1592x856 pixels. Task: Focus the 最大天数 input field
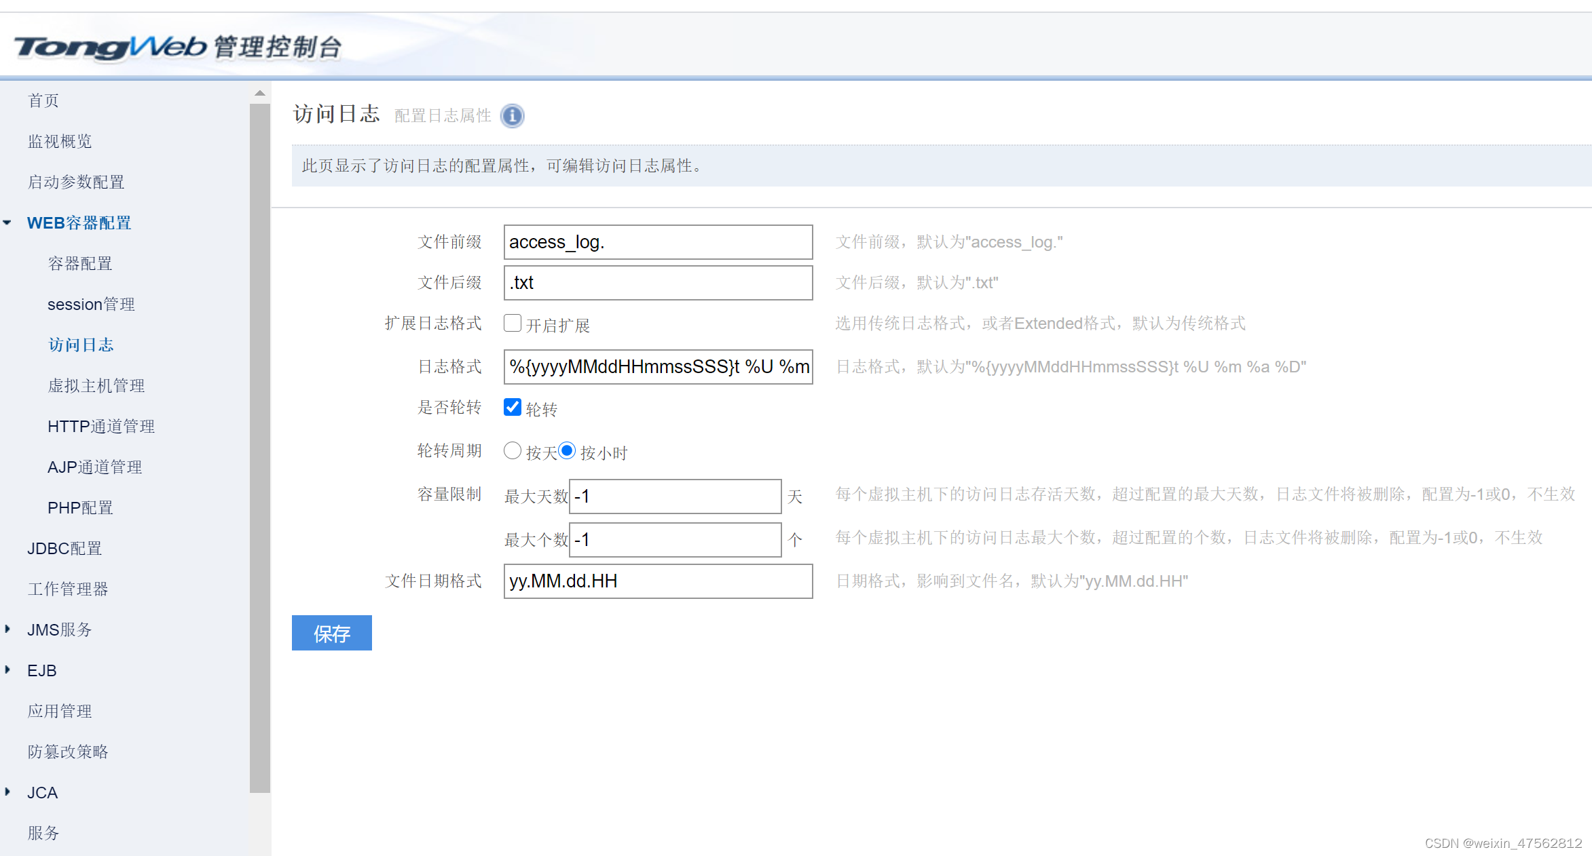tap(675, 497)
